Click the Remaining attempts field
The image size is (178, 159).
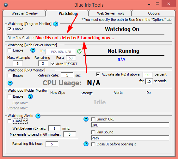click(x=43, y=64)
